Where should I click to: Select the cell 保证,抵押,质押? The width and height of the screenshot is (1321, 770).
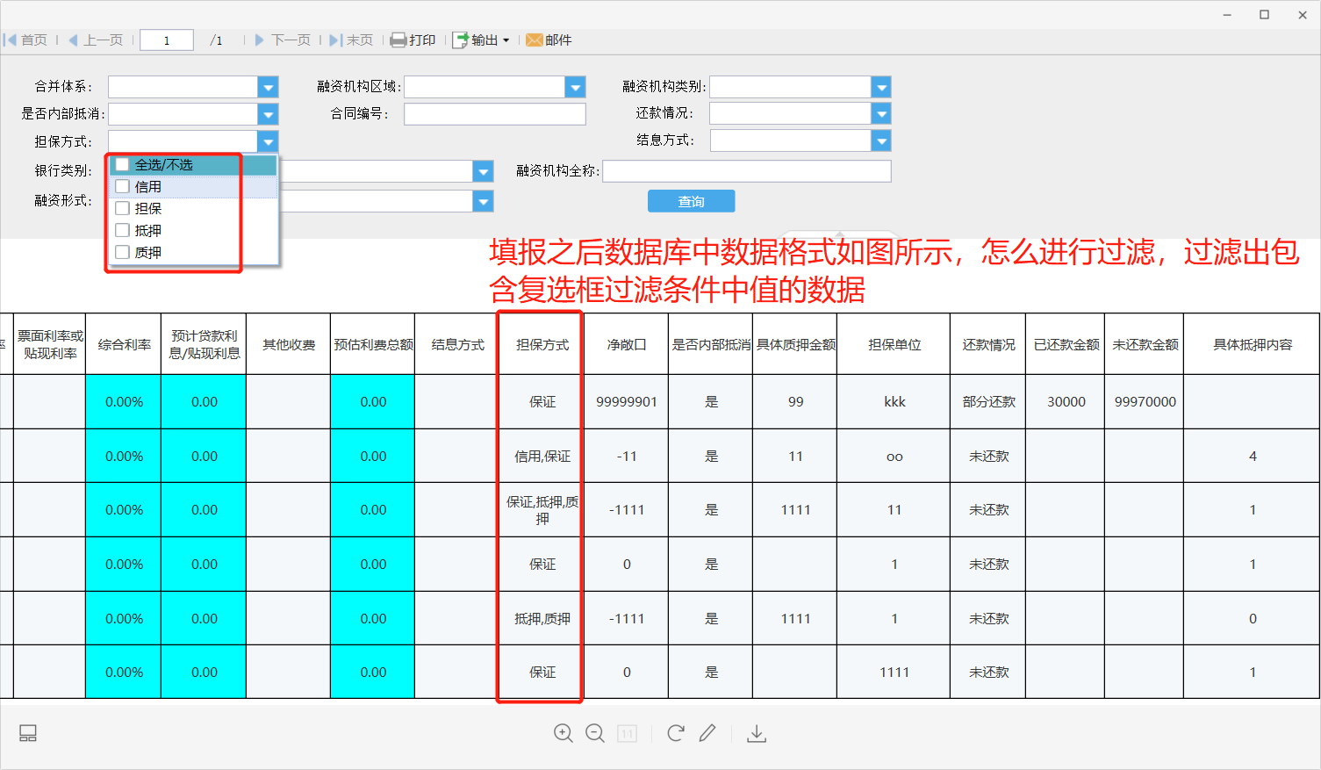[542, 510]
